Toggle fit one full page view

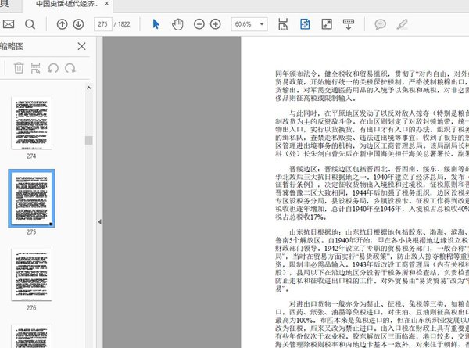[x=306, y=24]
